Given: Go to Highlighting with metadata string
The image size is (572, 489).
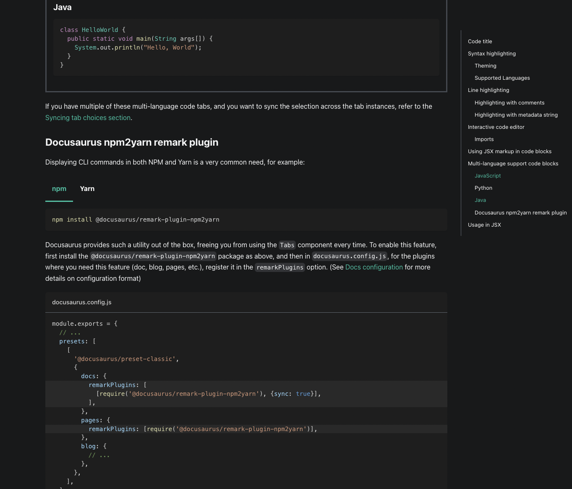Looking at the screenshot, I should pyautogui.click(x=516, y=115).
